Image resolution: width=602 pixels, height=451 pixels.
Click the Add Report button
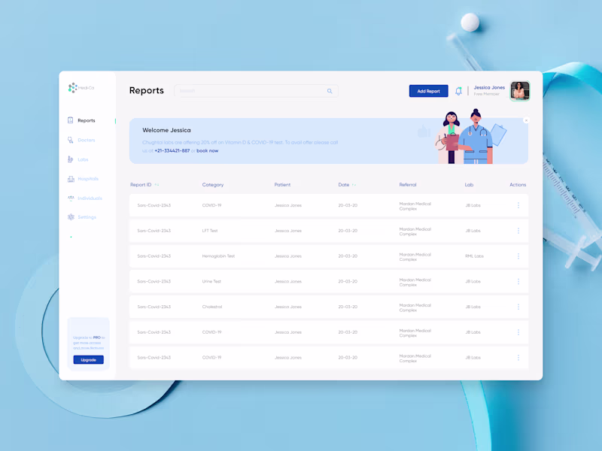coord(428,90)
